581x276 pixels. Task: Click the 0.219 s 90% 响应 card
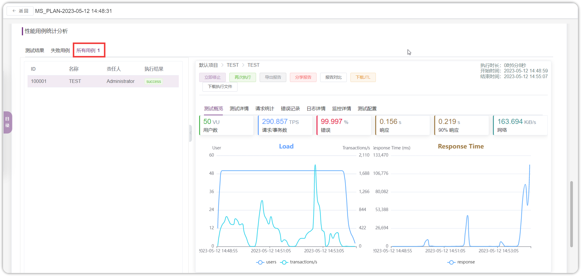click(x=462, y=125)
